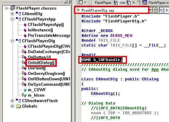
Task: Click the method icon of CFlashPlayerDlg(CWnd constructor
Action: coord(25,47)
